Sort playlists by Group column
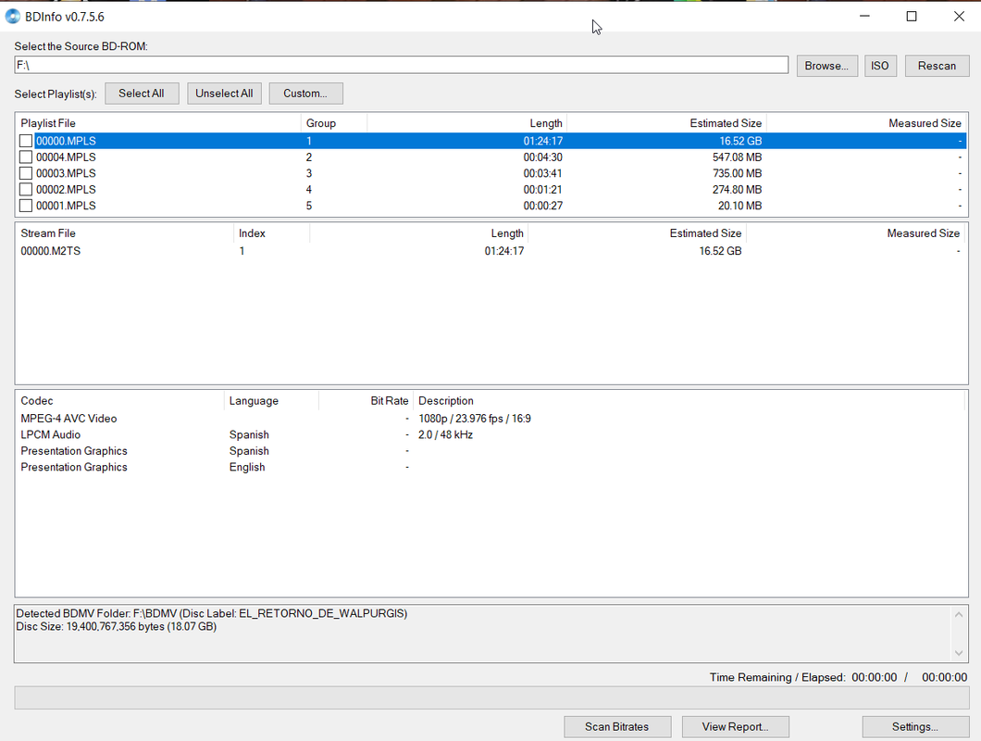 [x=333, y=123]
